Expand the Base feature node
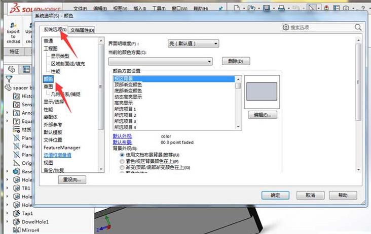Screen dimensions: 371x234 point(7,171)
